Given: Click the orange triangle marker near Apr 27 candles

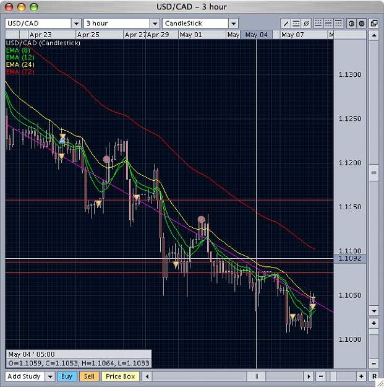Looking at the screenshot, I should [x=137, y=198].
